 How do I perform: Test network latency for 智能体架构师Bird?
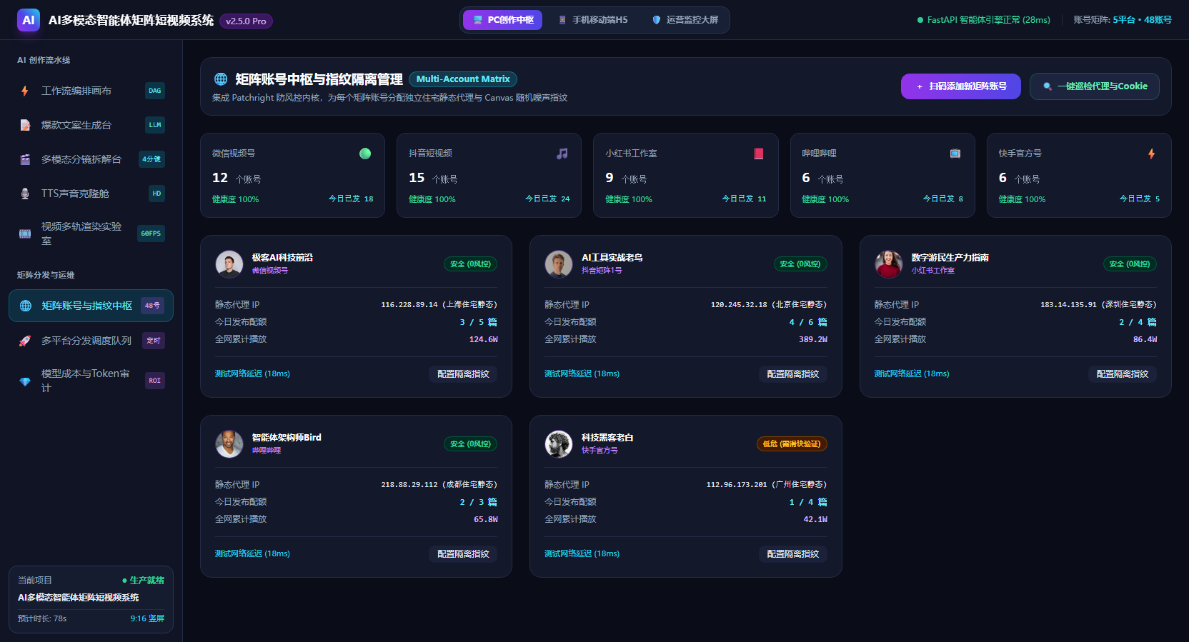coord(252,553)
